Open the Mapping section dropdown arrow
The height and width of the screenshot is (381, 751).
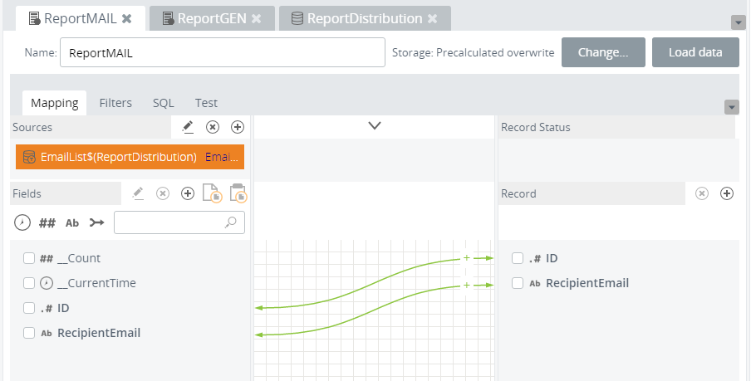point(732,107)
